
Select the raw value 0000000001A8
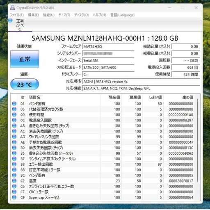(x=181, y=115)
